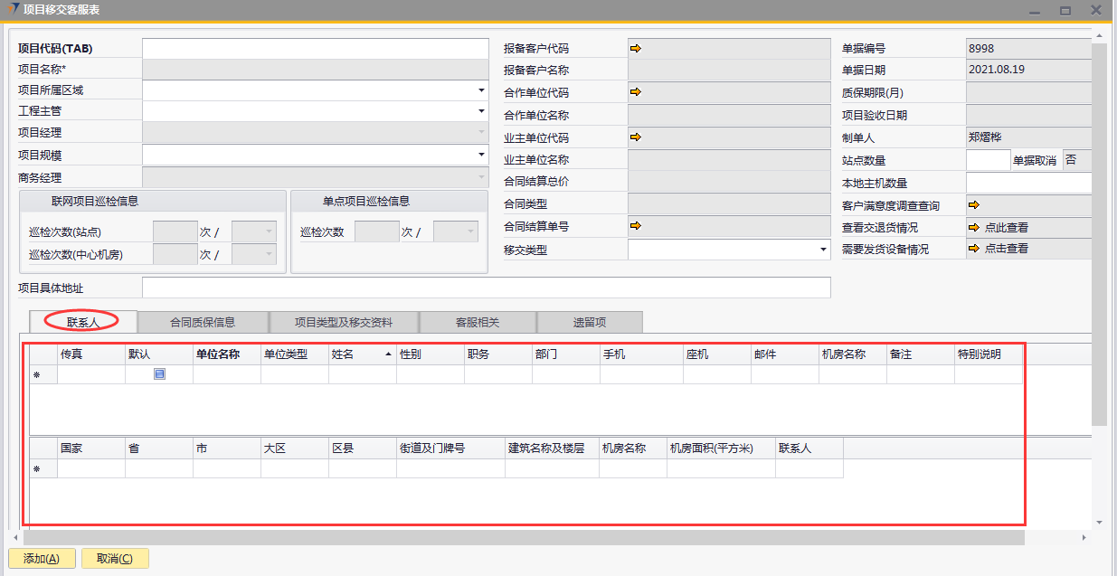
Task: Click the horizontal scrollbar at the bottom
Action: coord(525,538)
